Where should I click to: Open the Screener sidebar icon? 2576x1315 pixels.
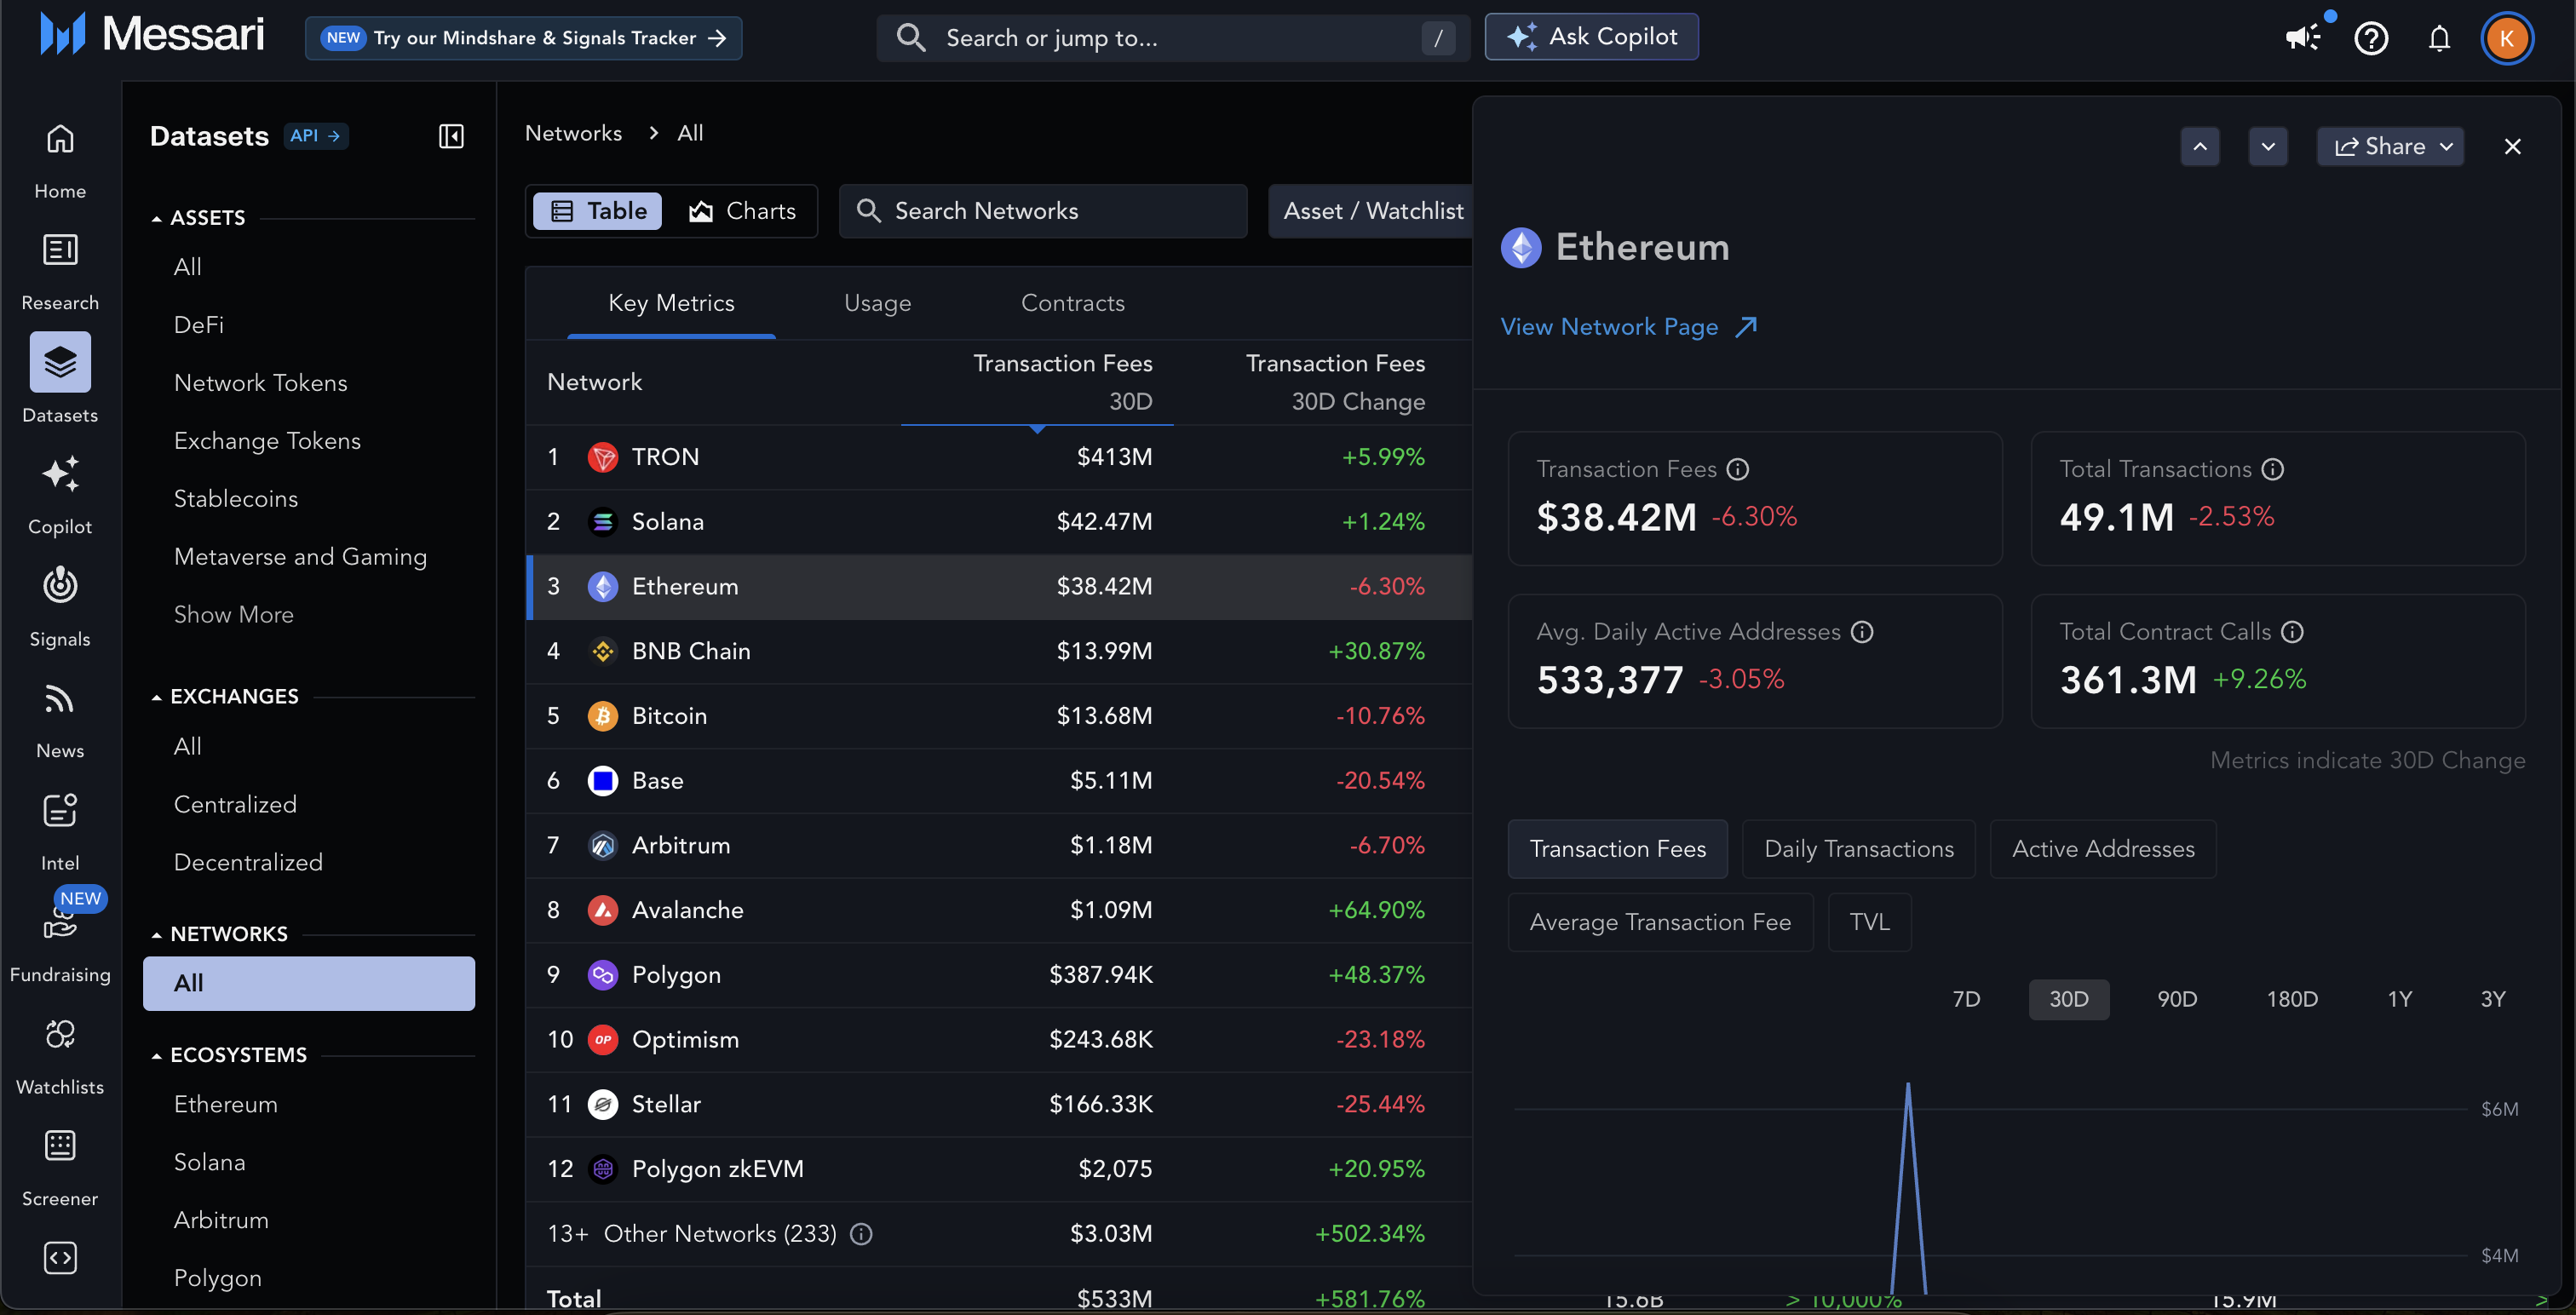pos(60,1146)
